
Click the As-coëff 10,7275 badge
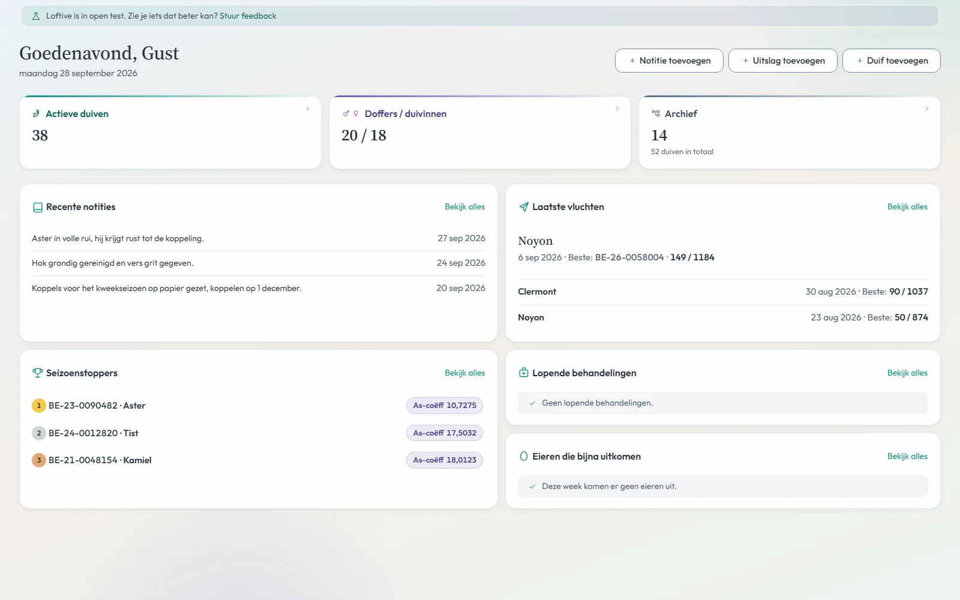pos(445,406)
